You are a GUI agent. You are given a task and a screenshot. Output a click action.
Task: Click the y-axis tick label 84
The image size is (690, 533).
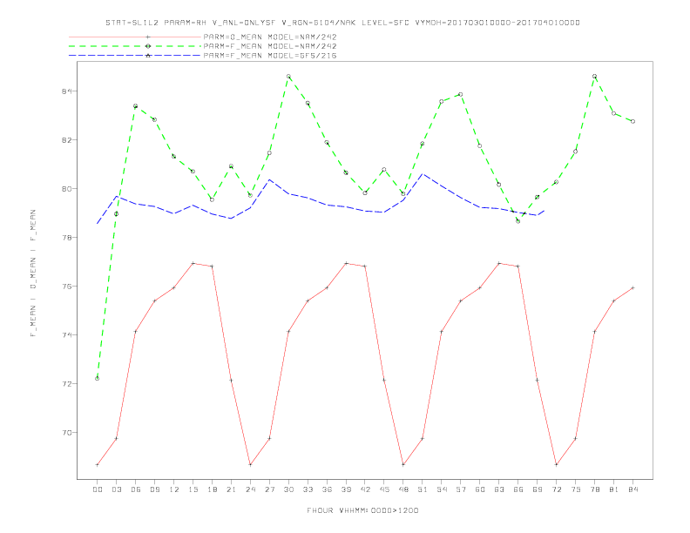66,91
